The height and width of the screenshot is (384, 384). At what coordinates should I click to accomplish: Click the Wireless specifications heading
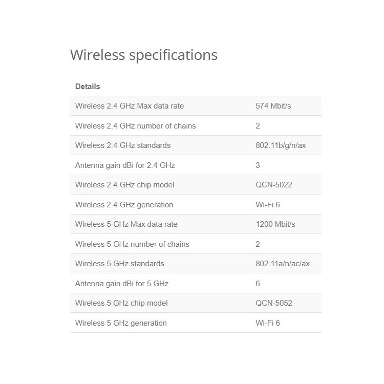pyautogui.click(x=144, y=55)
